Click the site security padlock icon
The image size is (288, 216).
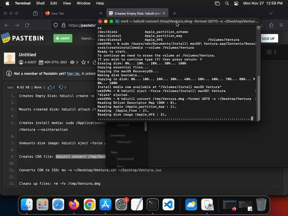click(64, 25)
